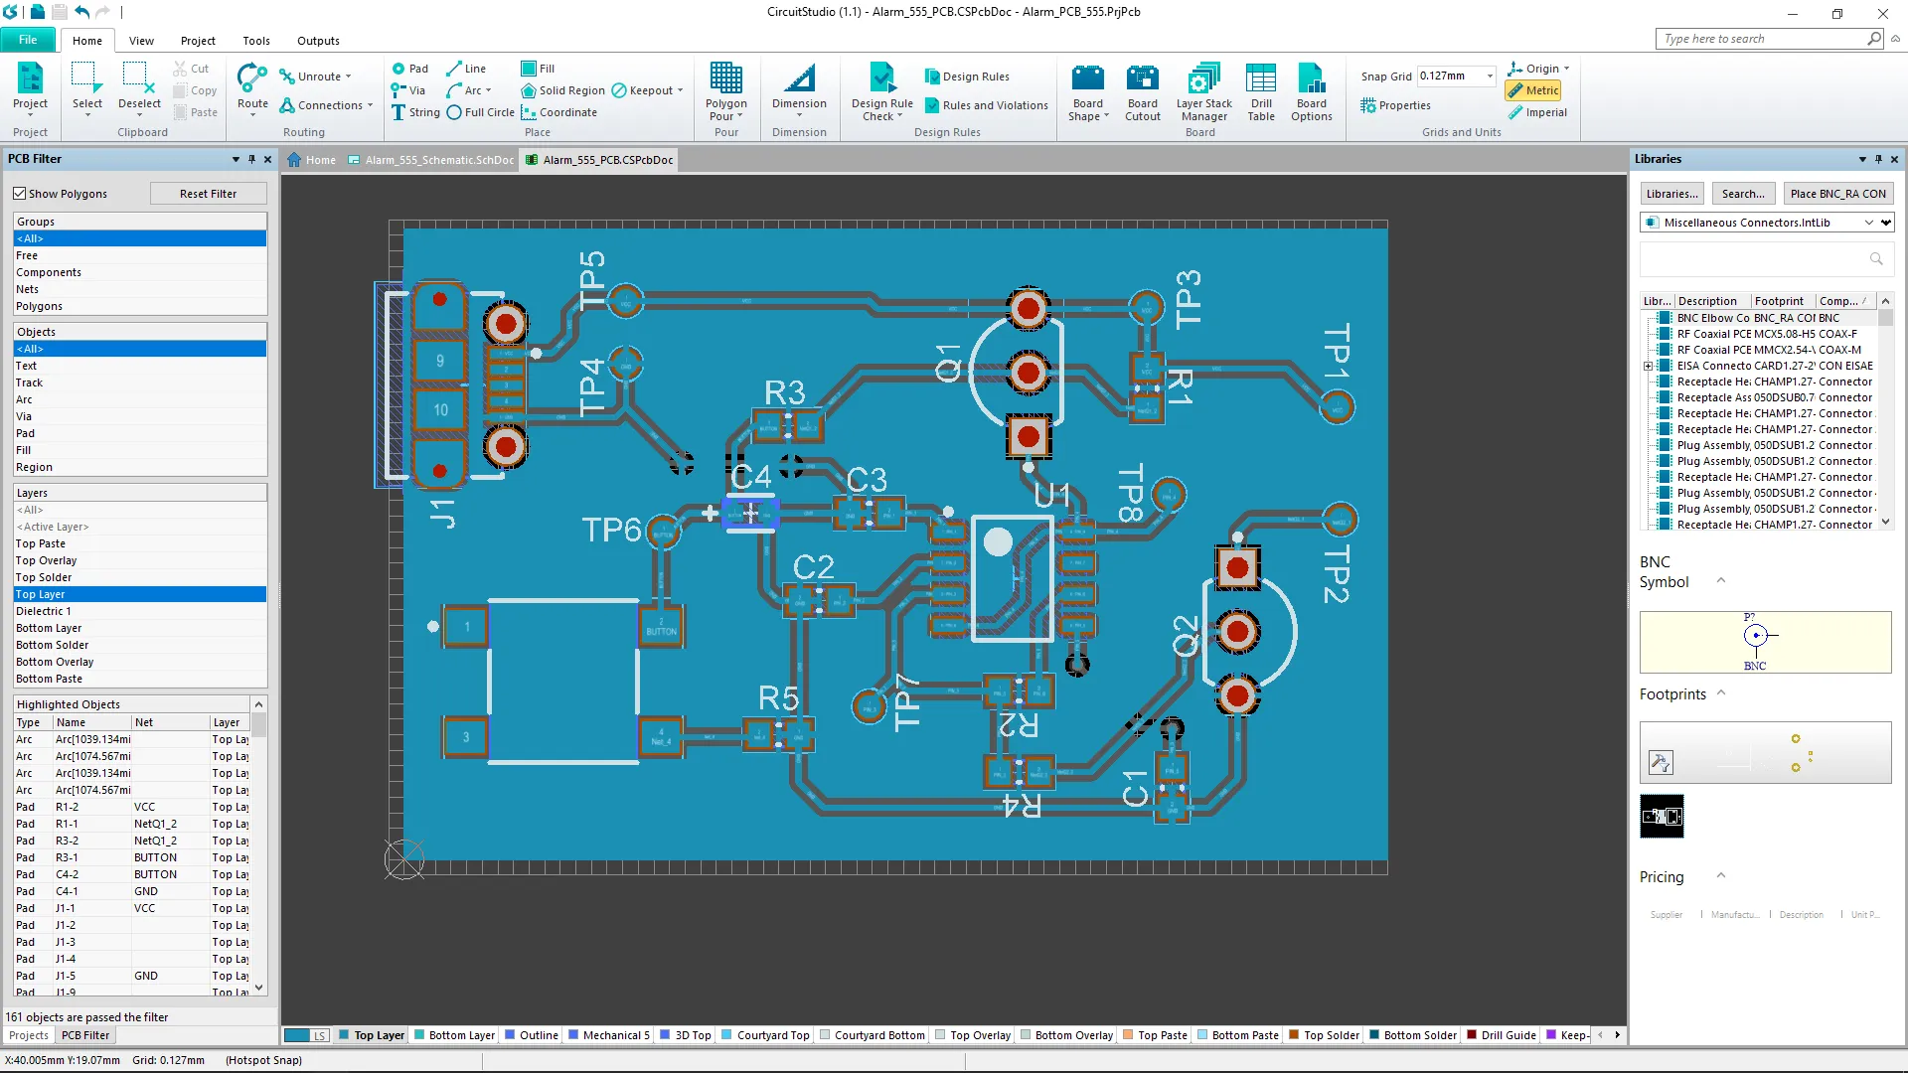Collapse the Footprints section
This screenshot has height=1073, width=1908.
tap(1721, 693)
